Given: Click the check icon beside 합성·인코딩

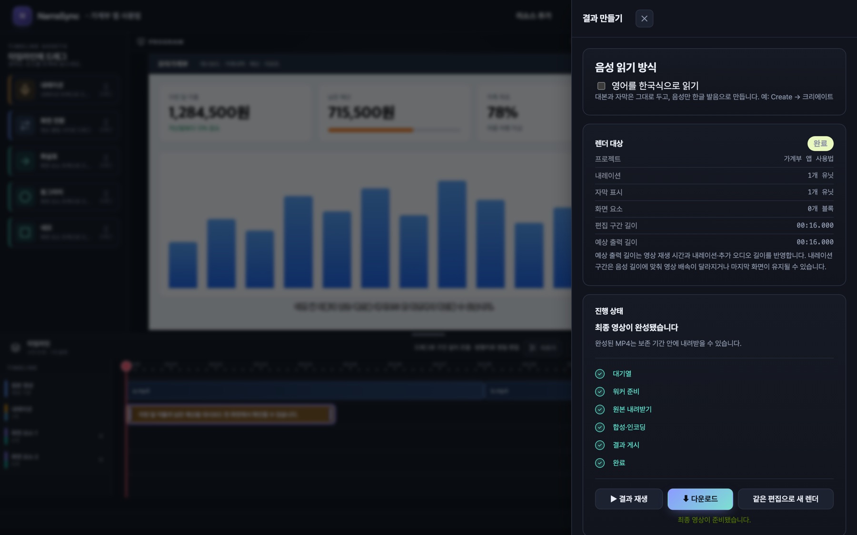Looking at the screenshot, I should click(x=600, y=428).
